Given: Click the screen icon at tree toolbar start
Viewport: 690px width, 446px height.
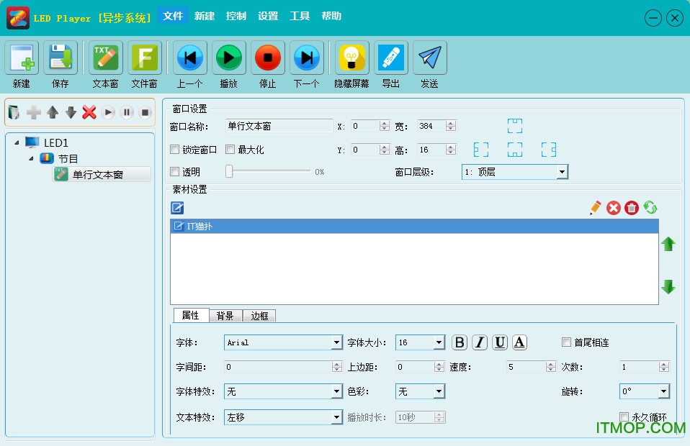Looking at the screenshot, I should click(14, 112).
